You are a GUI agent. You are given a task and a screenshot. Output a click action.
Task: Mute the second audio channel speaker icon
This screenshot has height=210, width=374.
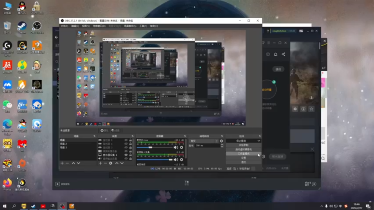coord(176,160)
